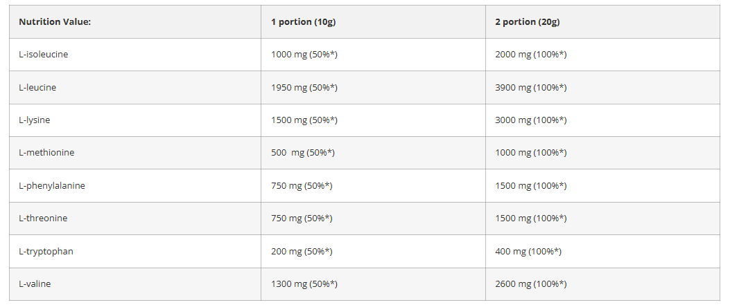This screenshot has height=307, width=730.
Task: Click the L-threonine ingredient name
Action: point(43,218)
